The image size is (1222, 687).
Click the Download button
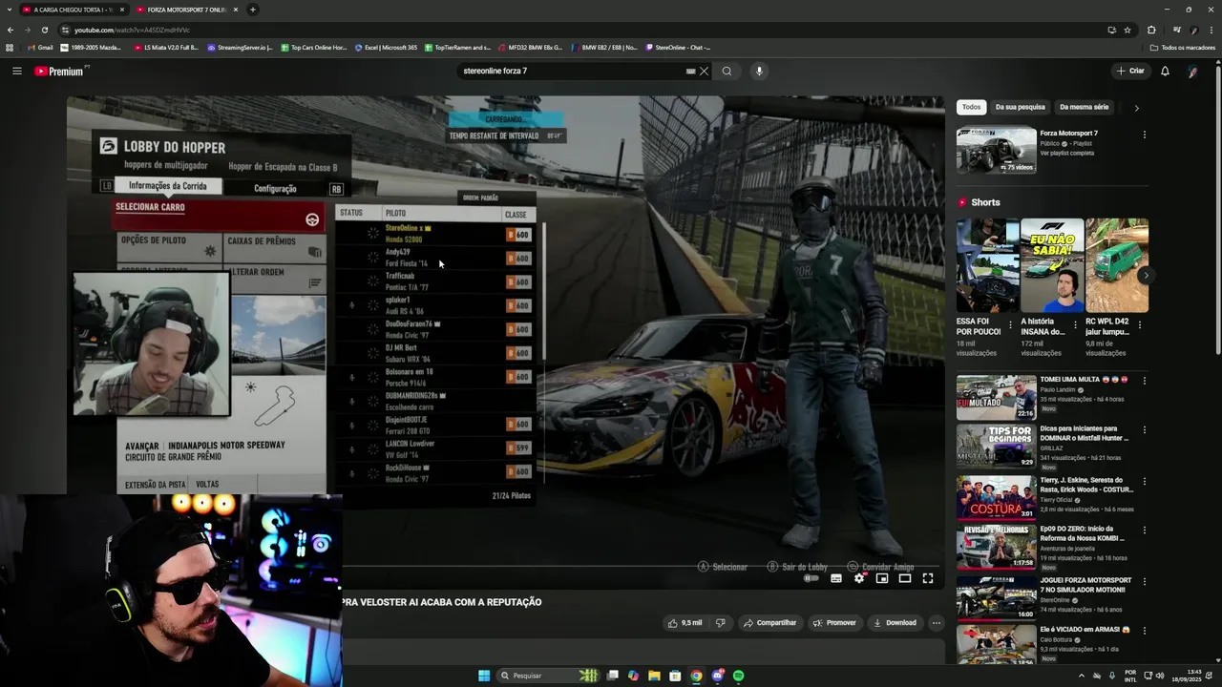tap(895, 623)
